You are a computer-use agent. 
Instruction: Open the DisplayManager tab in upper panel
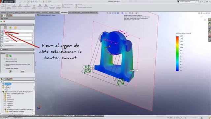11,16
